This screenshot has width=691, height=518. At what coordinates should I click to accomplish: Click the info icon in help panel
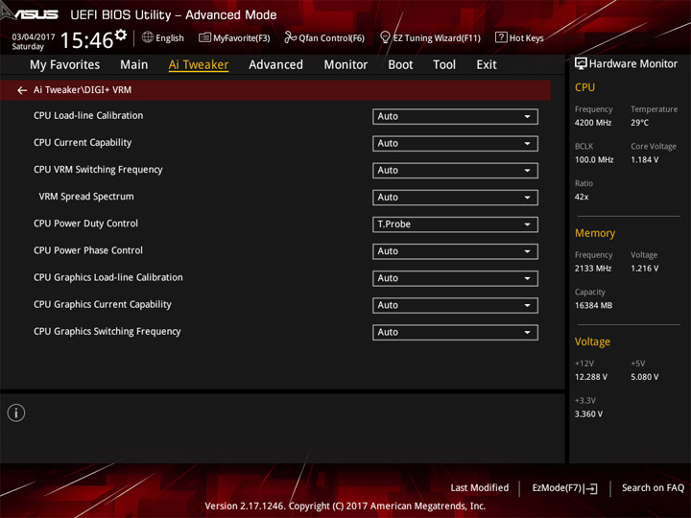tap(16, 412)
